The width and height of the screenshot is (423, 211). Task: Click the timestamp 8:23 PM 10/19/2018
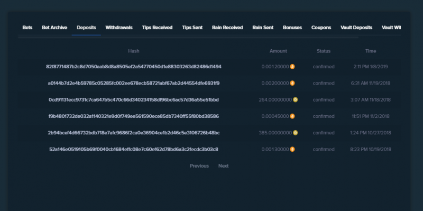371,149
